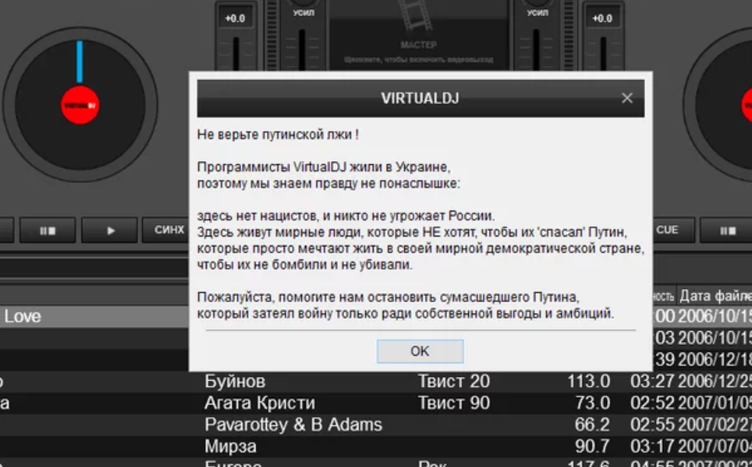Select the highlighted Love track row
This screenshot has height=467, width=752.
(x=95, y=317)
